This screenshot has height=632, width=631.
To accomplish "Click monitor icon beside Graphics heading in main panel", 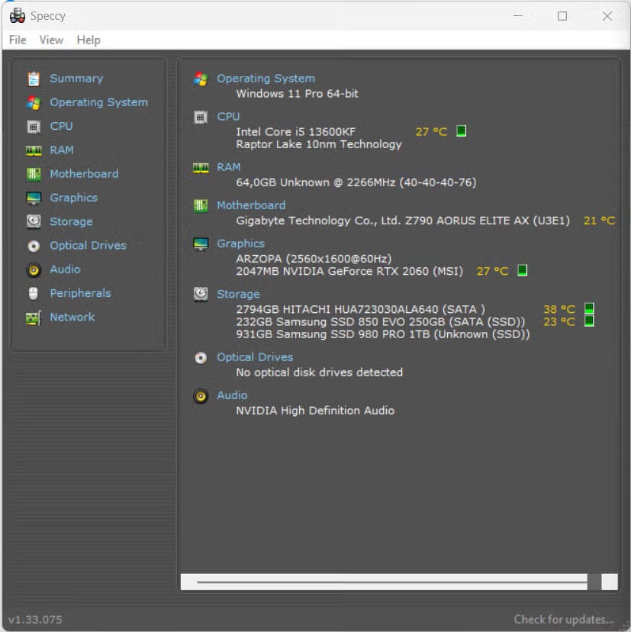I will [201, 243].
